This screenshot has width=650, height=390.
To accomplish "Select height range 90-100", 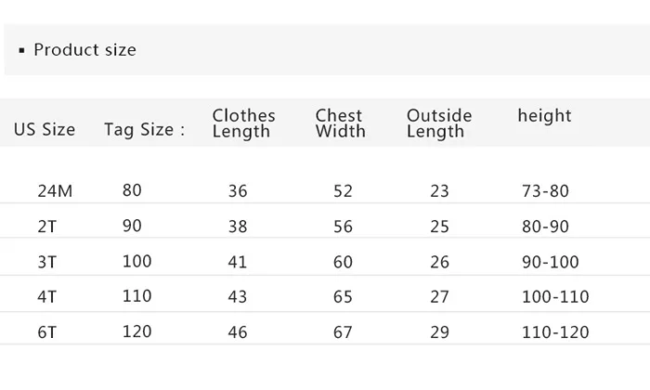I will pos(550,262).
